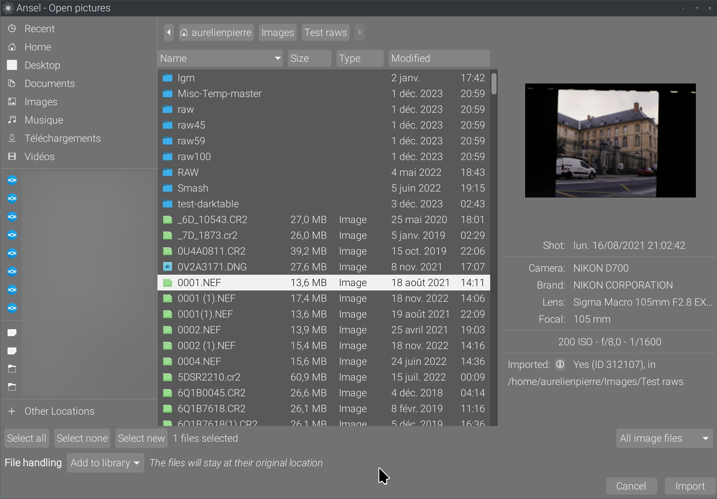Open Desktop in the sidebar
The image size is (717, 499).
point(79,65)
